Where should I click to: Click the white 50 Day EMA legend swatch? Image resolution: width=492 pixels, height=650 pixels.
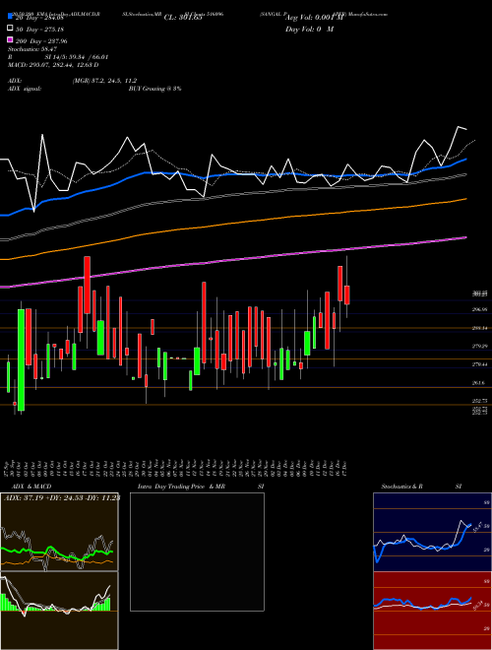tap(11, 29)
